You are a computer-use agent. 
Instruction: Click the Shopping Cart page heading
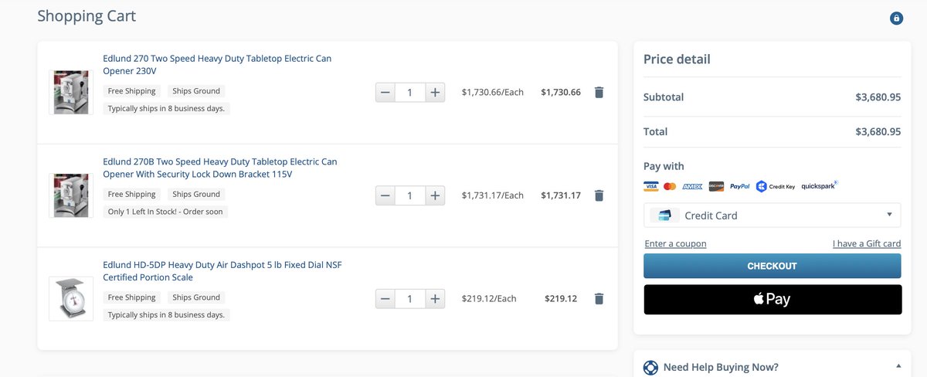[87, 16]
